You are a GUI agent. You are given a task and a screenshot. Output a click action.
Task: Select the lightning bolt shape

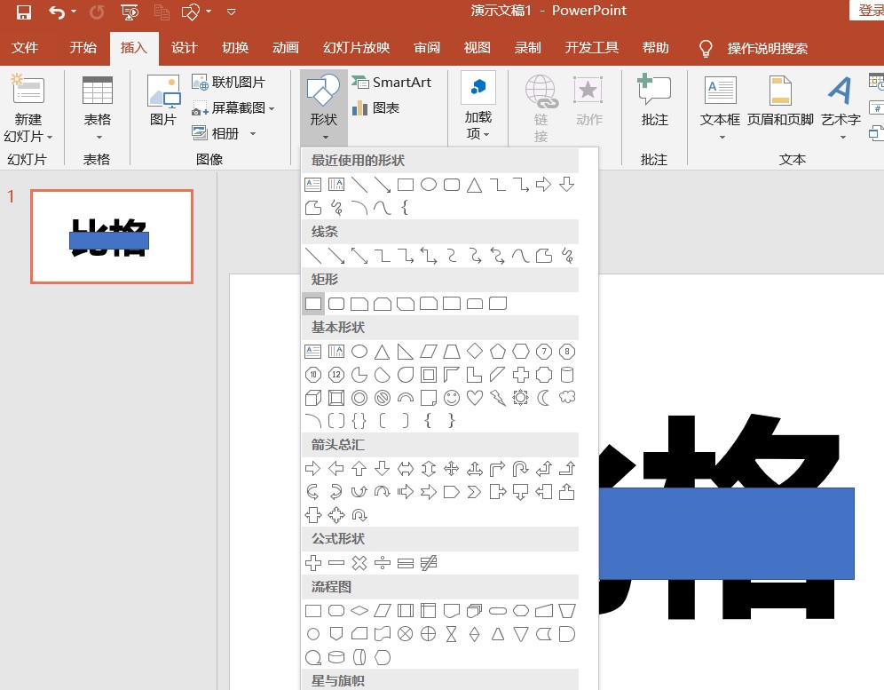498,398
